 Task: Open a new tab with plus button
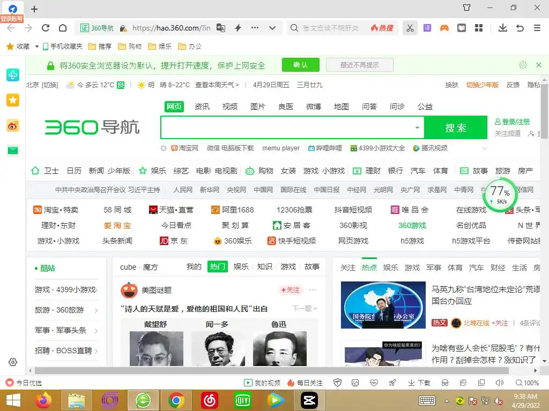[x=34, y=9]
